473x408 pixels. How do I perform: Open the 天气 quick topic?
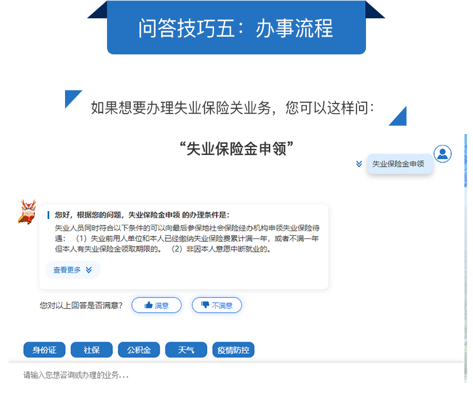(186, 350)
